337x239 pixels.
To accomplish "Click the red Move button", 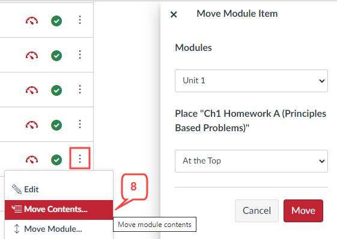I will (x=303, y=211).
